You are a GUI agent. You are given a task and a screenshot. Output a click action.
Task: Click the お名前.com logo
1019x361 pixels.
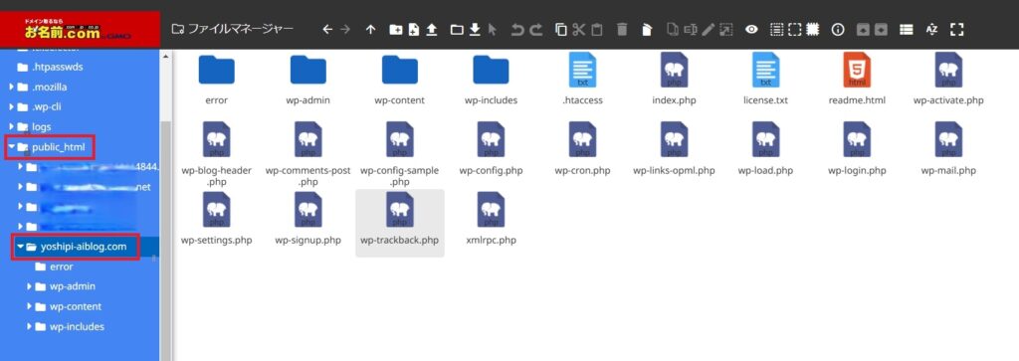[80, 30]
